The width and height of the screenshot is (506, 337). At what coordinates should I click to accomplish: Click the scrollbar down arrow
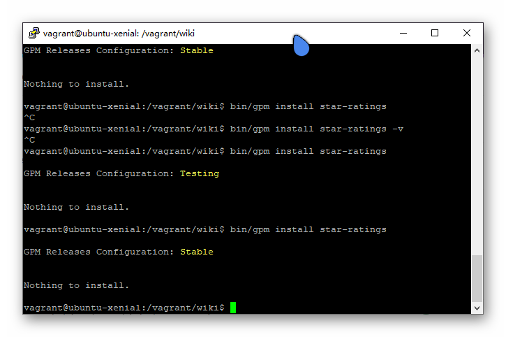(x=477, y=308)
